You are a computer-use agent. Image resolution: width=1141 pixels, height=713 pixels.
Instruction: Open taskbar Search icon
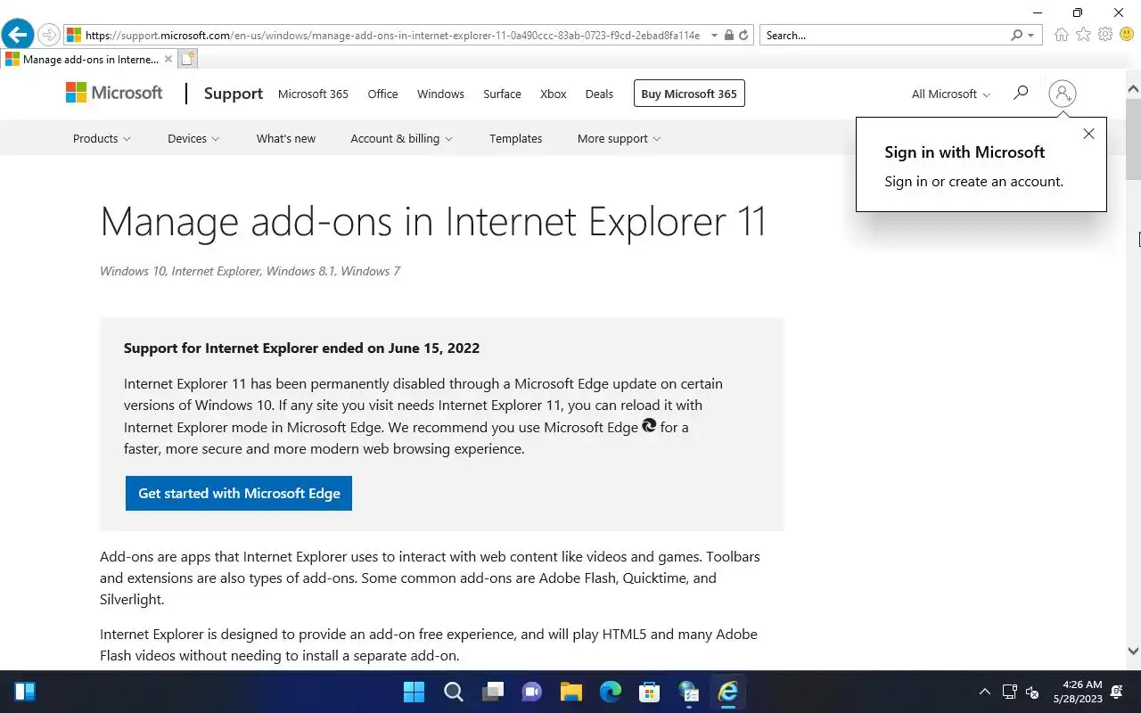[453, 692]
